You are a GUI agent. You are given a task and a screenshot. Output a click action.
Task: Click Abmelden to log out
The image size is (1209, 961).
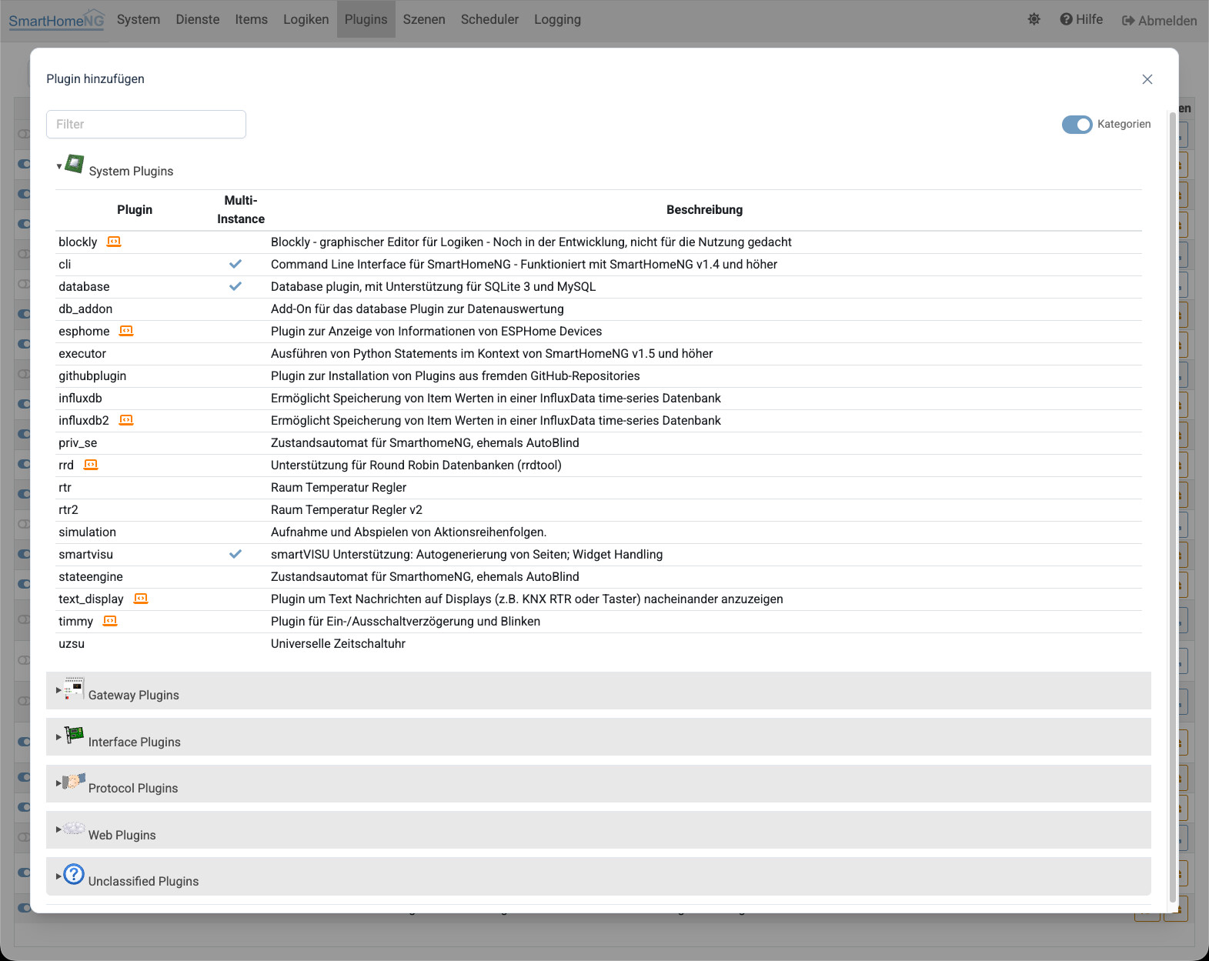(1160, 21)
